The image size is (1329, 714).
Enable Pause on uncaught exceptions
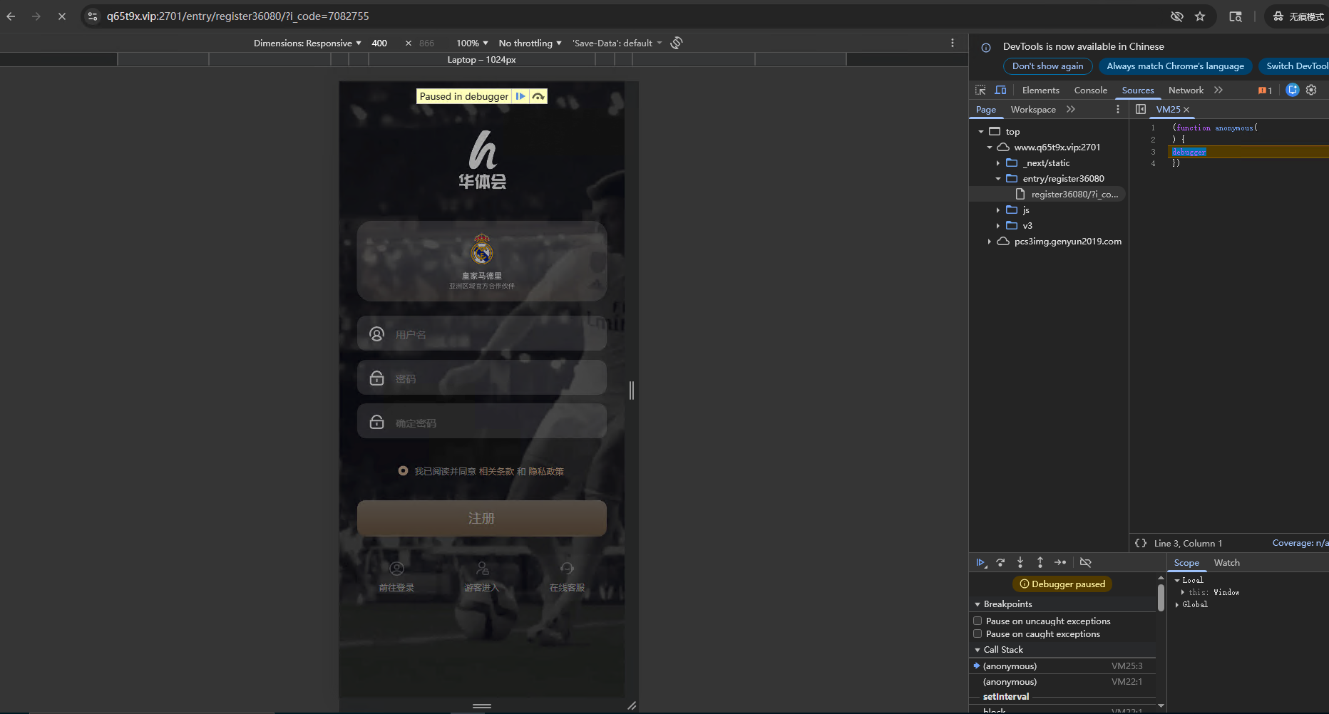[977, 621]
